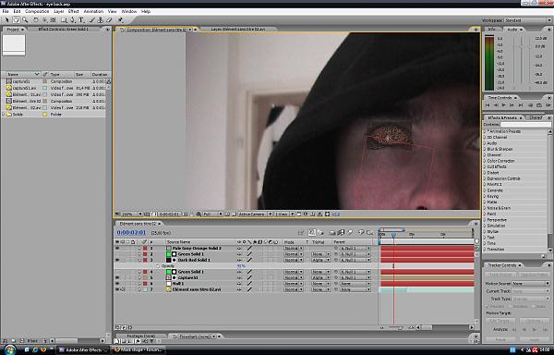The image size is (554, 355).
Task: Select the Eraser tool
Action: (110, 20)
